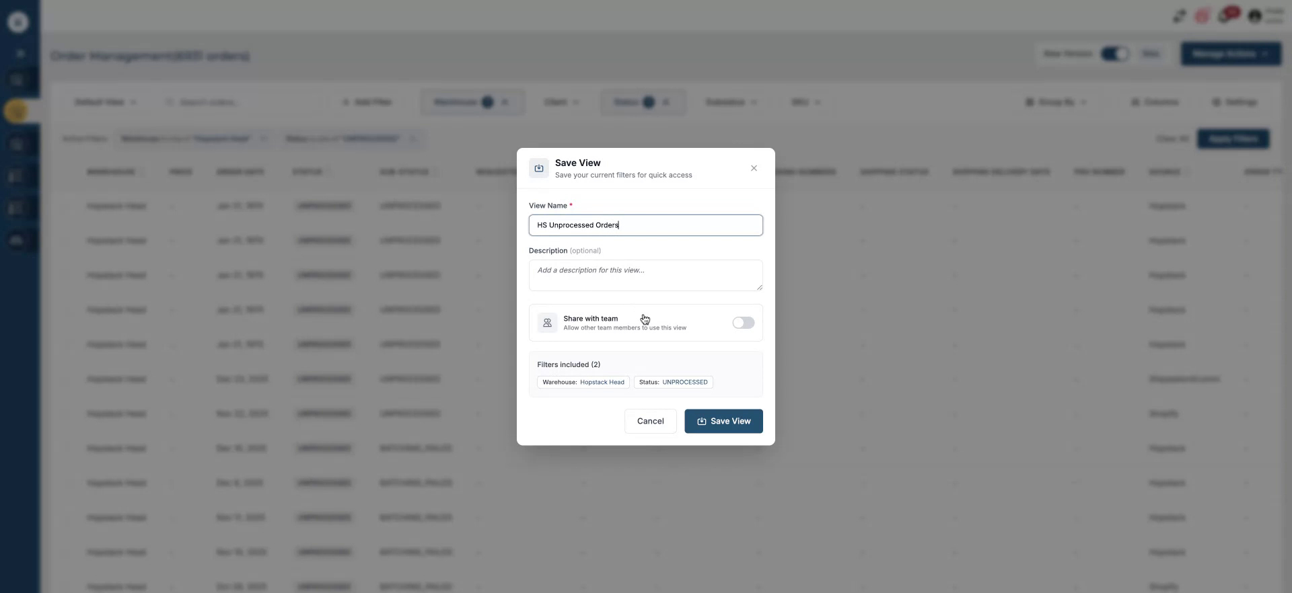
Task: Click inside the View Name field
Action: [x=645, y=225]
